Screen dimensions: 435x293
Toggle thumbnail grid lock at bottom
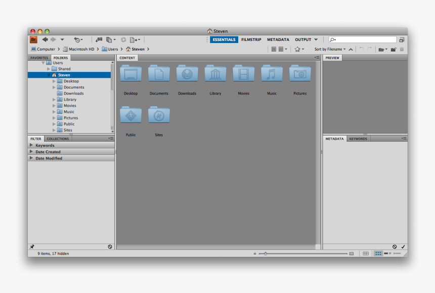coord(366,253)
